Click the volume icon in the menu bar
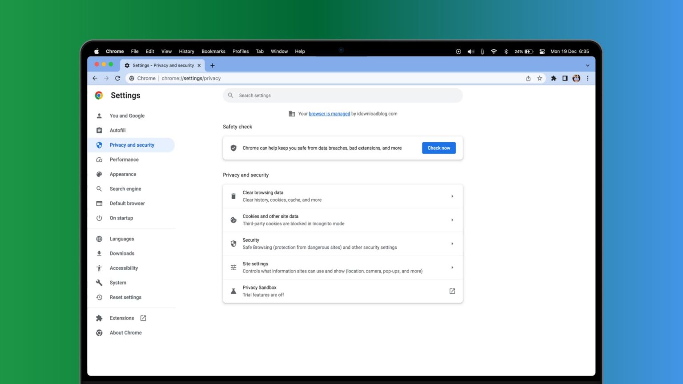The image size is (683, 384). click(x=470, y=52)
